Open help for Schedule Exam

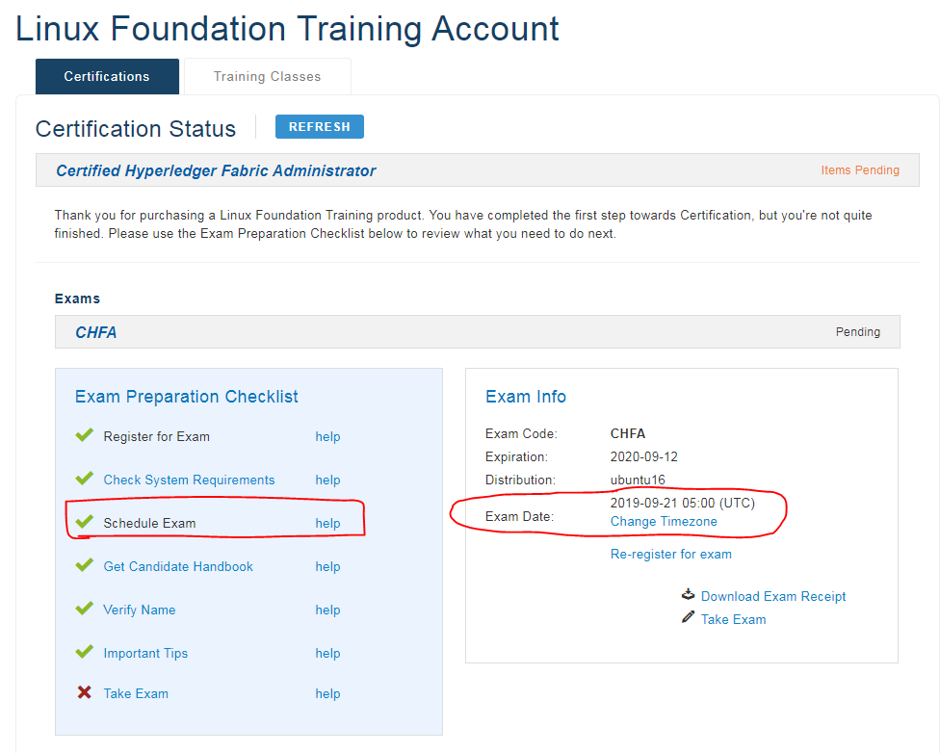tap(327, 523)
